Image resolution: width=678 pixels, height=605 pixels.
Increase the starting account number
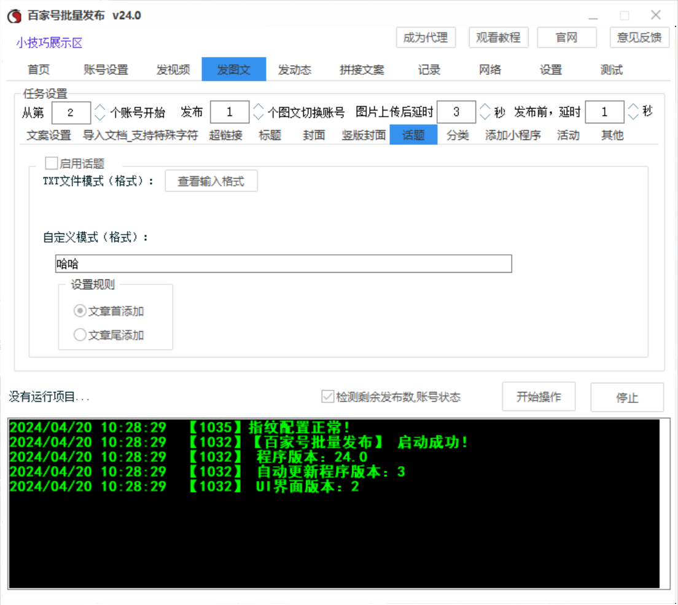[x=100, y=107]
